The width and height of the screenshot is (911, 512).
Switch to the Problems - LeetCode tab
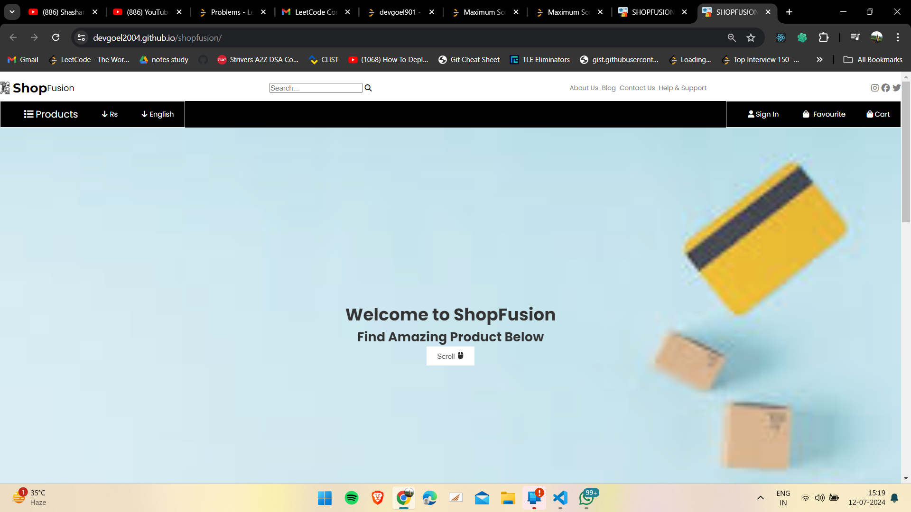pos(232,12)
